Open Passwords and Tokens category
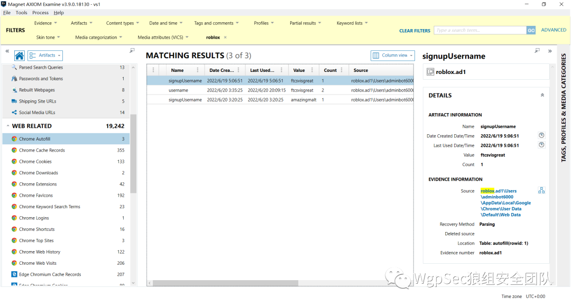 coord(66,78)
